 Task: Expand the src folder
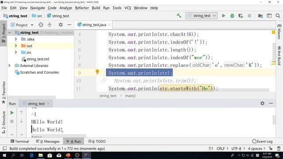pos(16,53)
